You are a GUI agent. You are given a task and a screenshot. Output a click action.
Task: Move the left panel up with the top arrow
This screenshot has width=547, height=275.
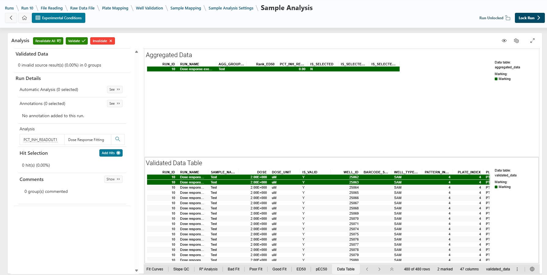pyautogui.click(x=136, y=52)
